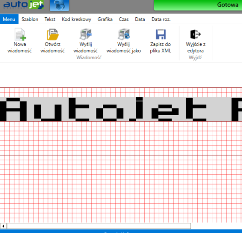
Task: Click the Wyjdź group label
Action: [x=195, y=58]
